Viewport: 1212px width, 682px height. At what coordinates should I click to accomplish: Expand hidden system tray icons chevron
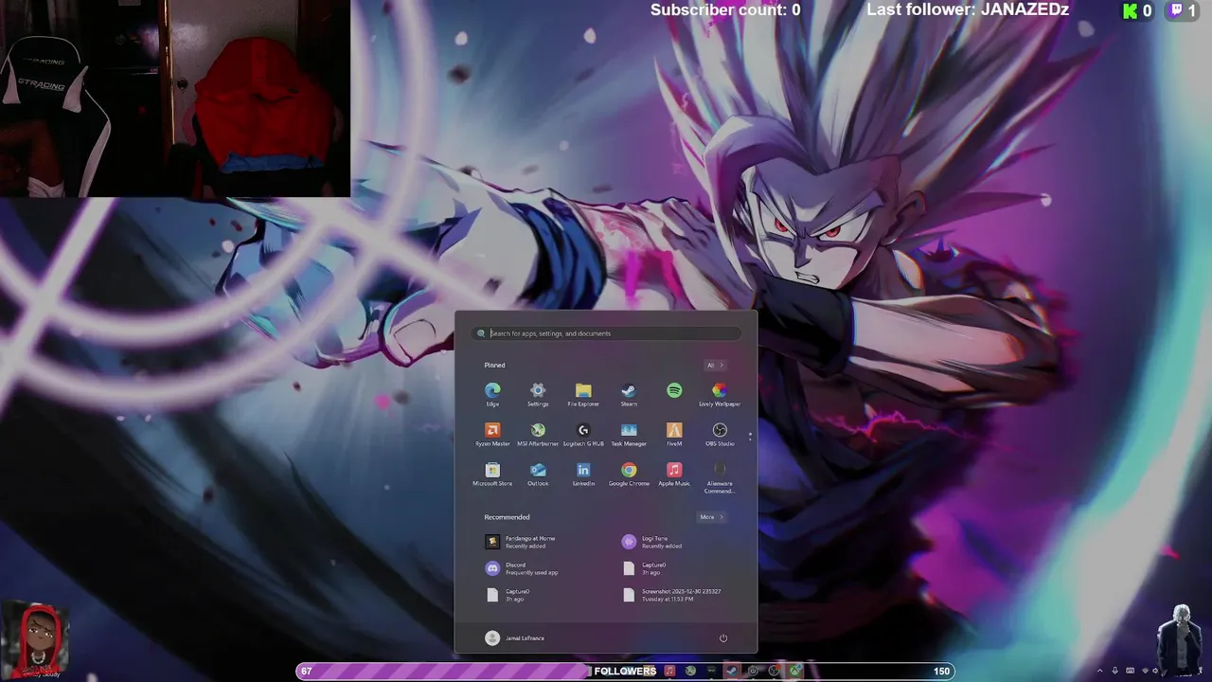1099,671
